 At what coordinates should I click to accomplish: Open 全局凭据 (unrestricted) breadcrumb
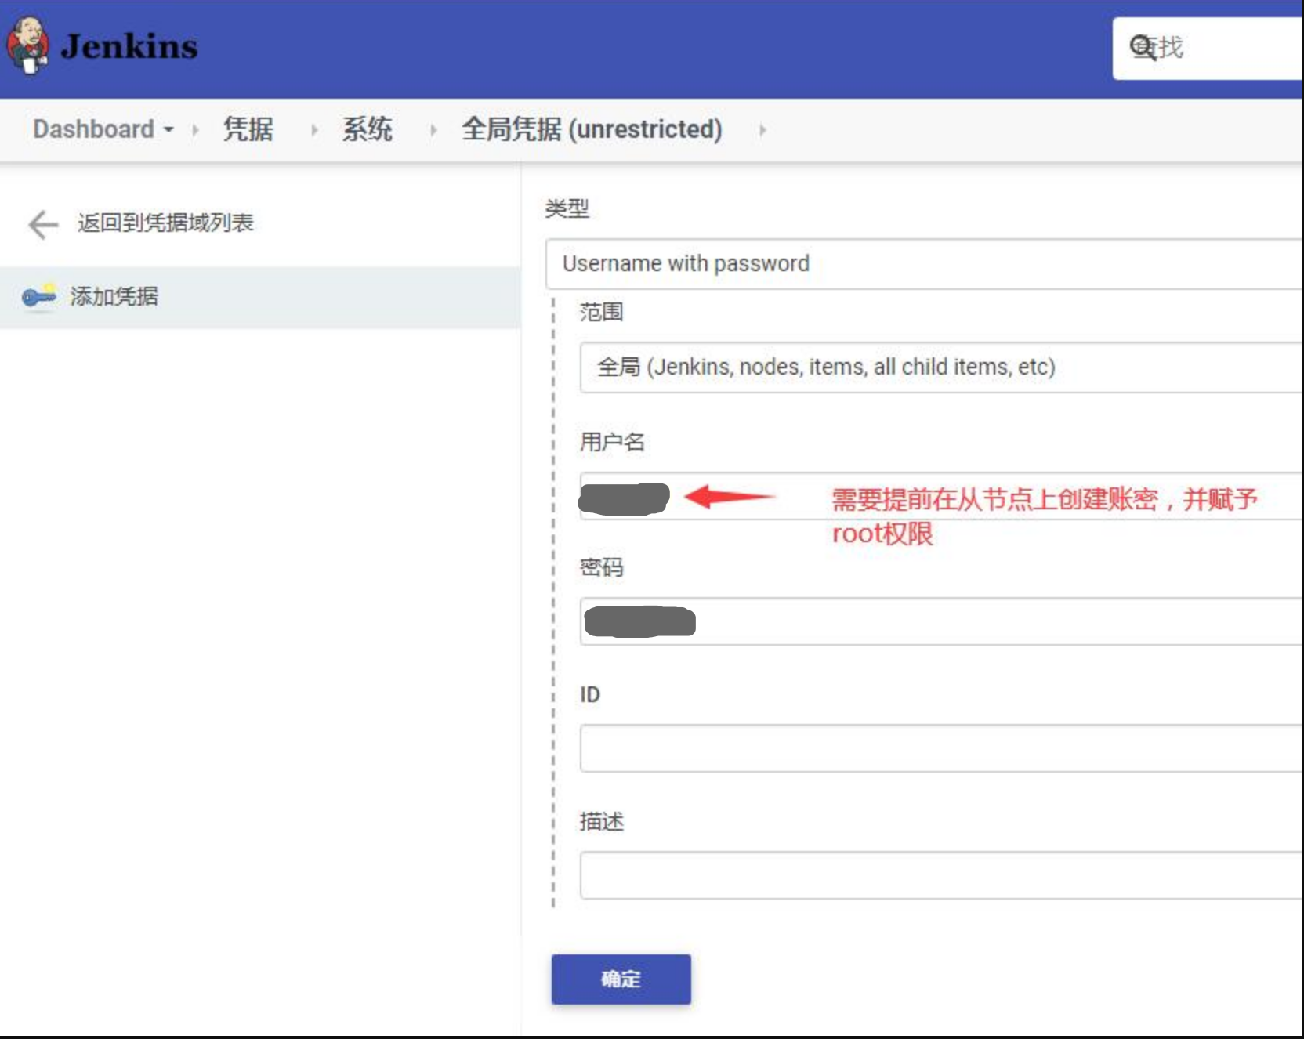click(592, 129)
